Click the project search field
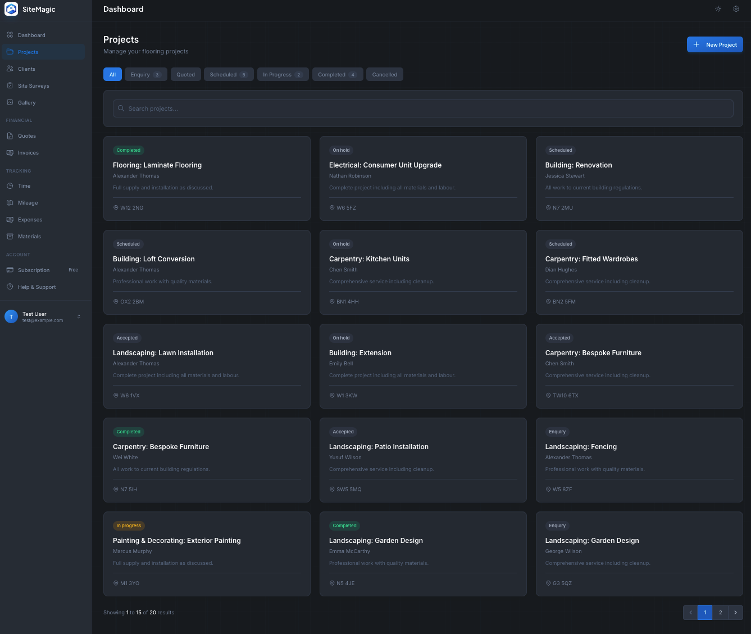 (423, 108)
